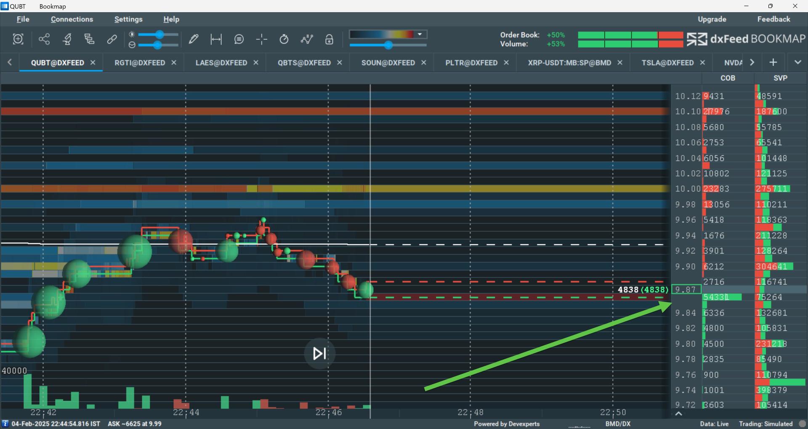Click the zoom-in chart icon in toolbar

click(x=18, y=39)
